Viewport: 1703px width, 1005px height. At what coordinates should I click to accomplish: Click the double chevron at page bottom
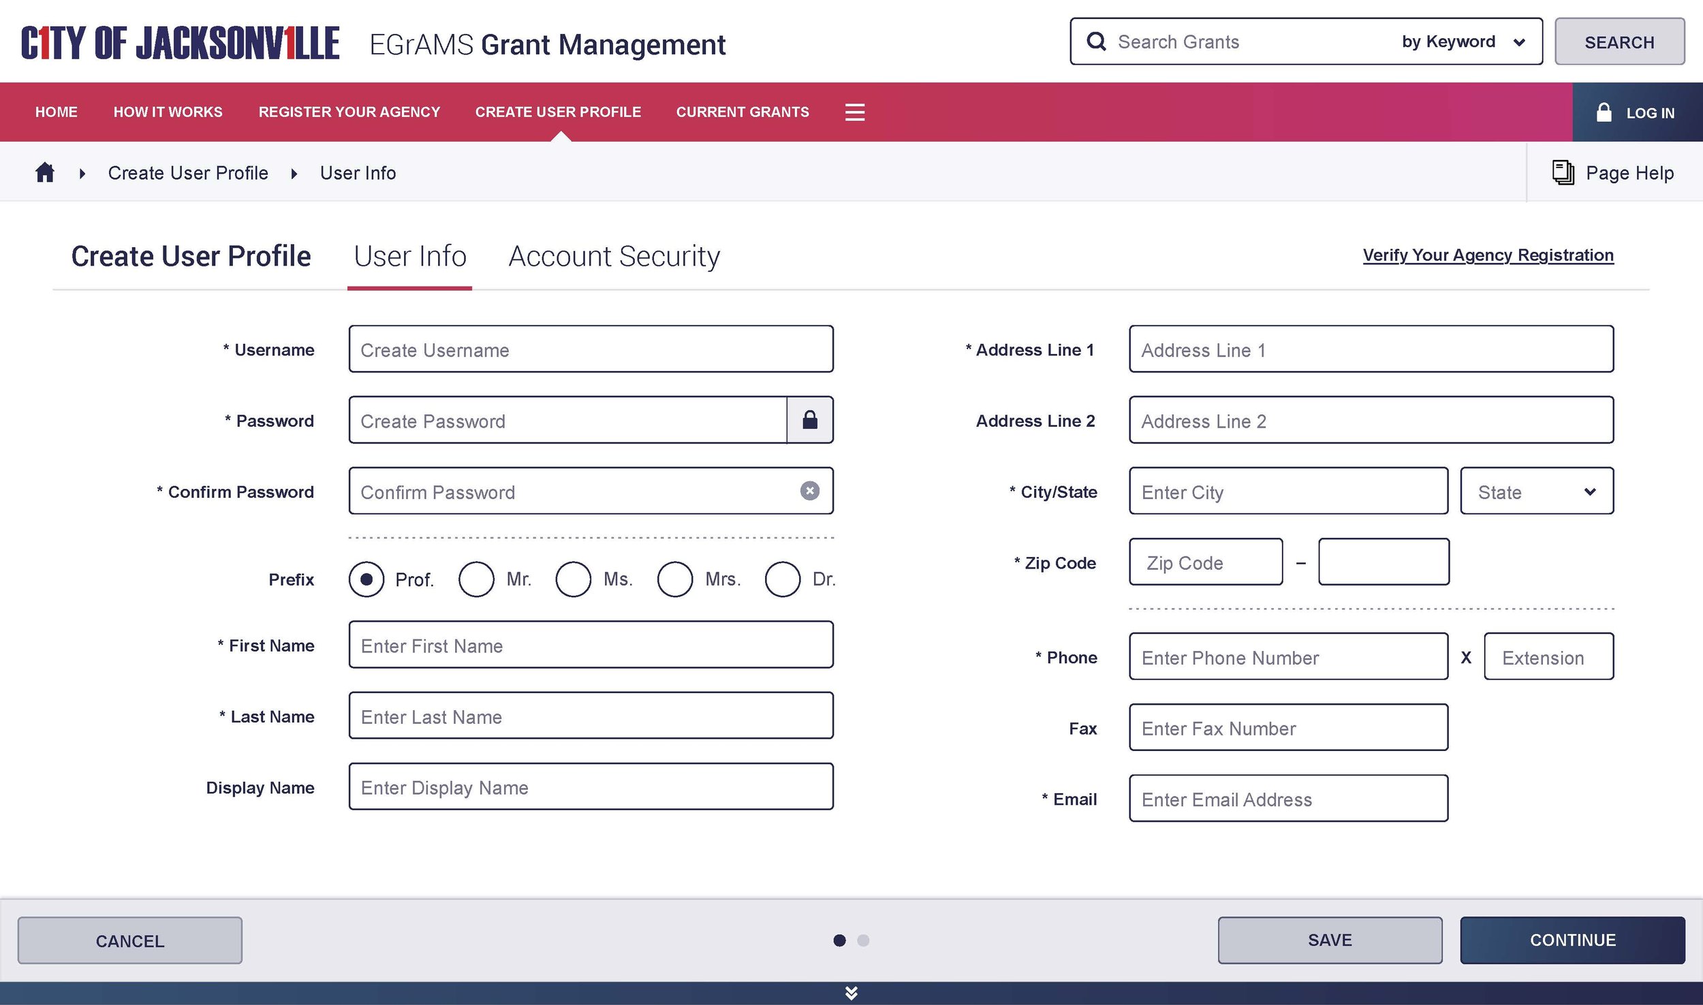click(851, 993)
